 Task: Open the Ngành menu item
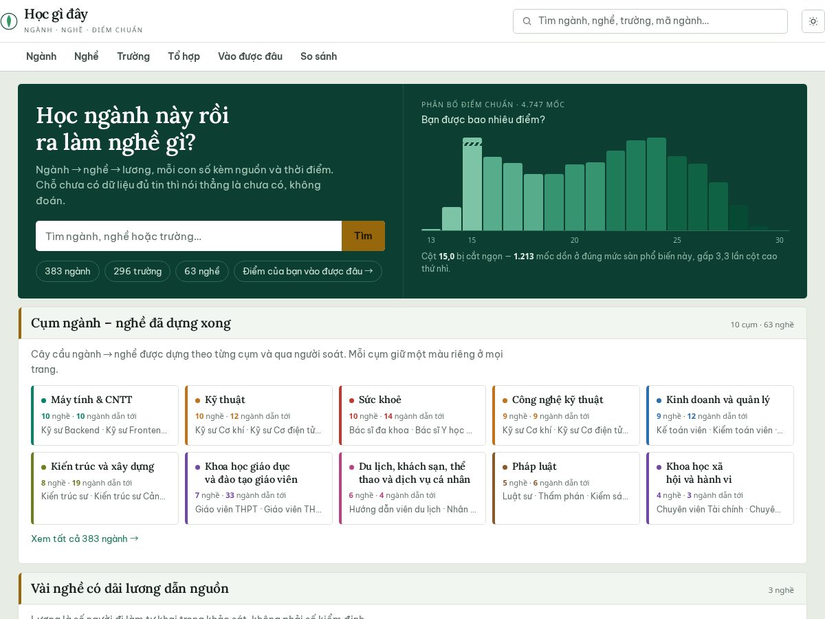pos(41,56)
